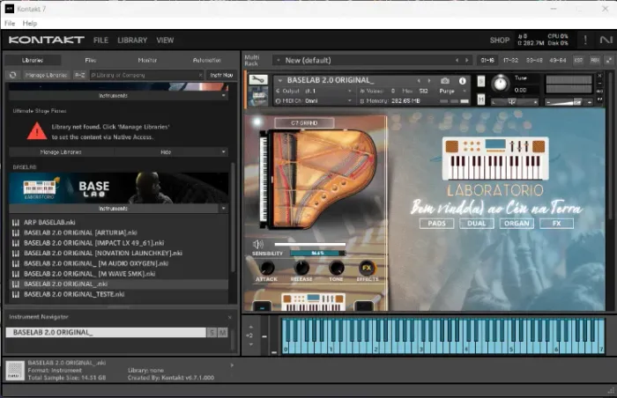Enable the ORGAN layer
617x398 pixels.
(x=517, y=224)
